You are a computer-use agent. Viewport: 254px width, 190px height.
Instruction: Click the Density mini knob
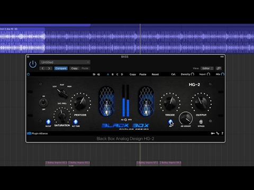click(193, 74)
